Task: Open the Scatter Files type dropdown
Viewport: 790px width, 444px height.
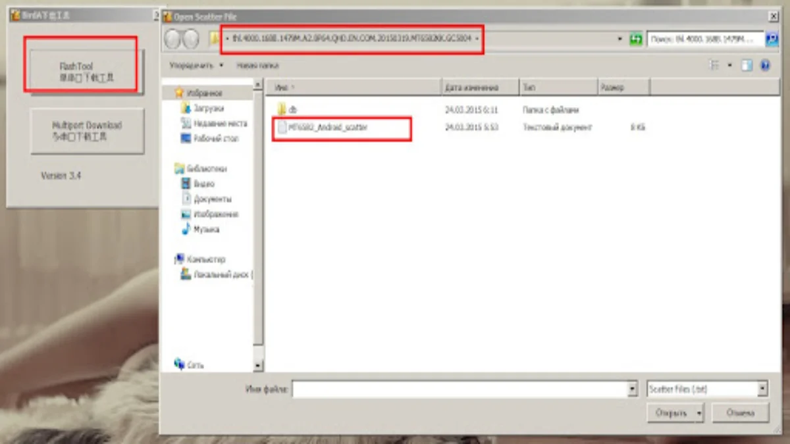Action: coord(762,389)
